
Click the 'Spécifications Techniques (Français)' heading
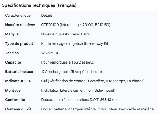click(39, 5)
